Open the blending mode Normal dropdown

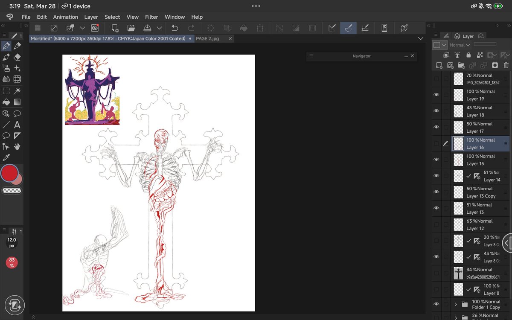(460, 45)
